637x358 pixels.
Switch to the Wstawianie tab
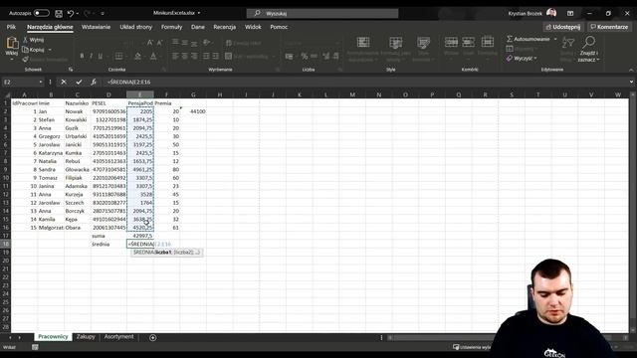[x=96, y=27]
